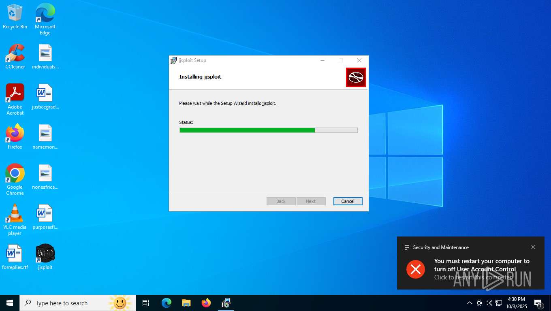Click the "jjsploit Setup" title bar text

[192, 60]
